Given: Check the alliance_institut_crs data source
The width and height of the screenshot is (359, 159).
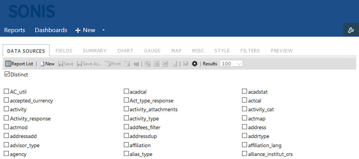Looking at the screenshot, I should point(245,154).
